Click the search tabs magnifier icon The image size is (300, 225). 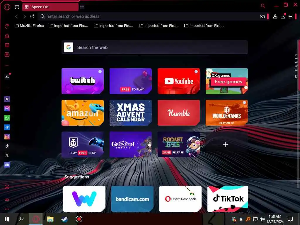[263, 6]
